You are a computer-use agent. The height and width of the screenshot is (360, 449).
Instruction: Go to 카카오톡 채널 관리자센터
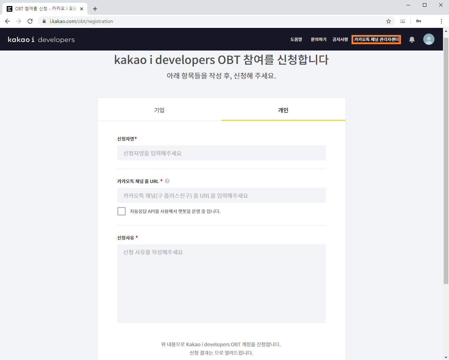(x=376, y=40)
